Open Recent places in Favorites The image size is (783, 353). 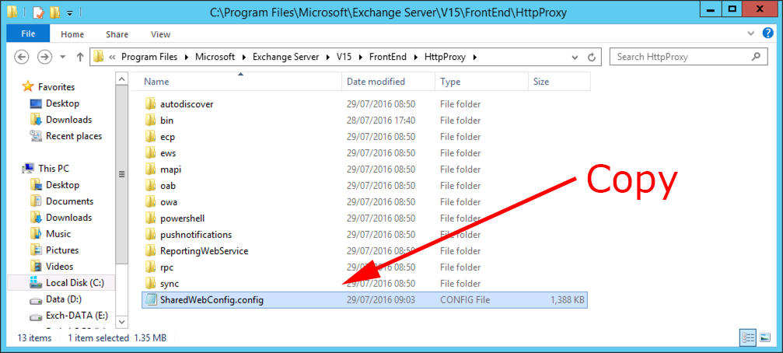coord(73,136)
